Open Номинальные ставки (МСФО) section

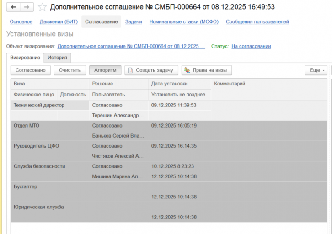click(184, 21)
